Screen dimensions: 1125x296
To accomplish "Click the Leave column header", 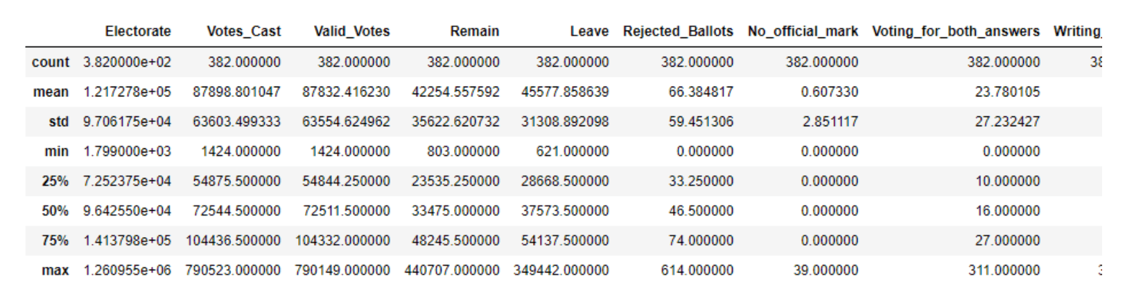I will [588, 31].
